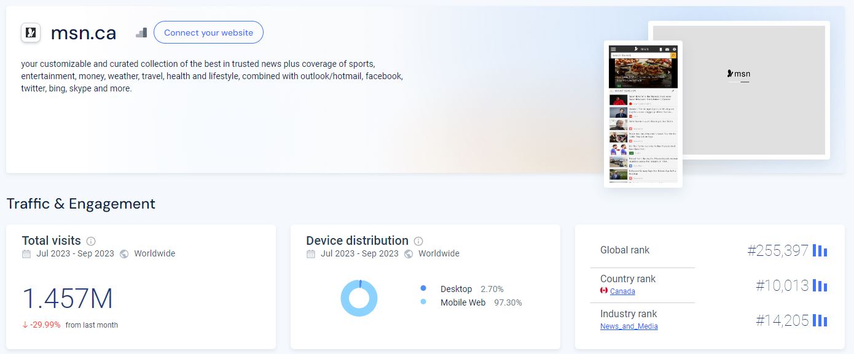The width and height of the screenshot is (854, 354).
Task: Click the #255,397 global rank value
Action: coord(778,250)
